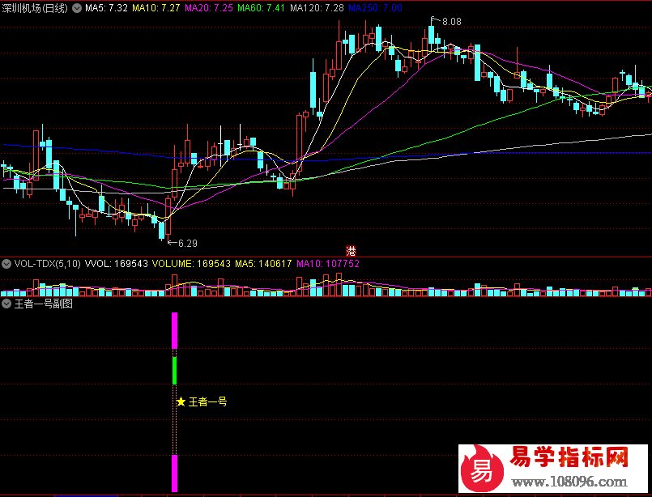Click the 王者一号副图 panel title
Screen dimensions: 652x497
click(x=44, y=304)
